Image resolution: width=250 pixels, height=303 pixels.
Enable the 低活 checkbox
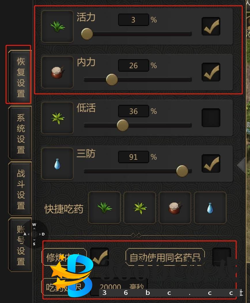211,118
